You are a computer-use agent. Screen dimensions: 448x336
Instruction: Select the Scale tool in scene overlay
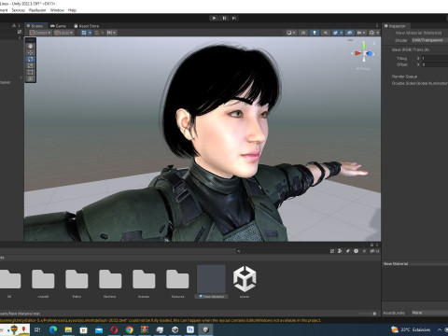[31, 65]
